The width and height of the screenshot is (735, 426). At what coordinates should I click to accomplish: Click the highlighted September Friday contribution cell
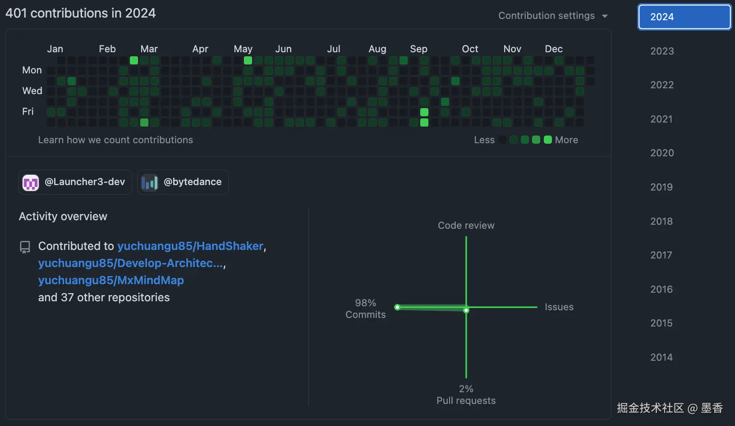pyautogui.click(x=424, y=112)
